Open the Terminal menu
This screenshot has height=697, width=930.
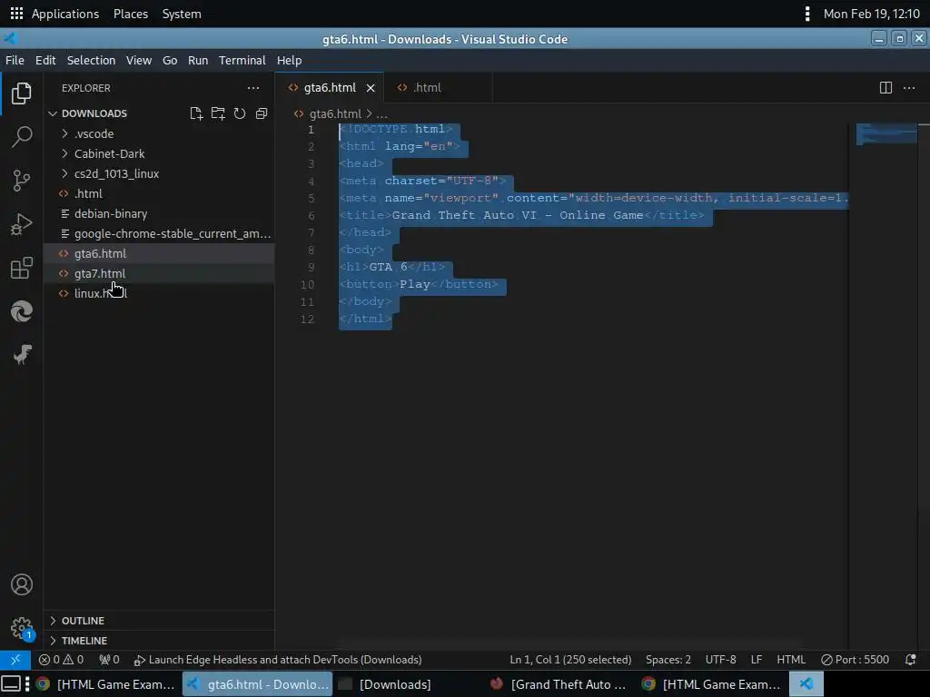tap(242, 61)
